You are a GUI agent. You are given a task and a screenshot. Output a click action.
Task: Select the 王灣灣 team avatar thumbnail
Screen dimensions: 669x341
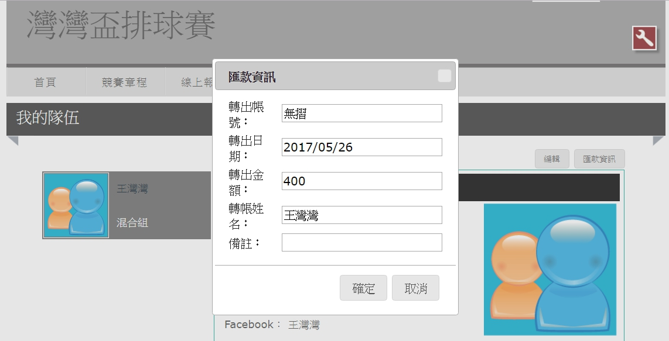tap(76, 205)
